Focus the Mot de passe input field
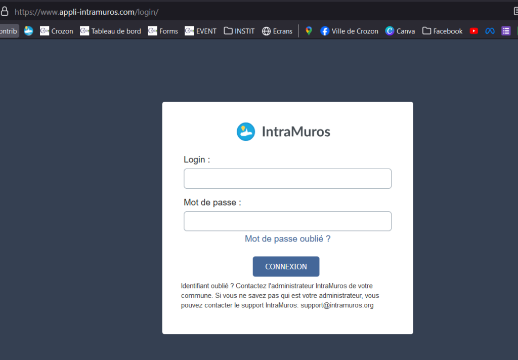Image resolution: width=518 pixels, height=360 pixels. [287, 221]
